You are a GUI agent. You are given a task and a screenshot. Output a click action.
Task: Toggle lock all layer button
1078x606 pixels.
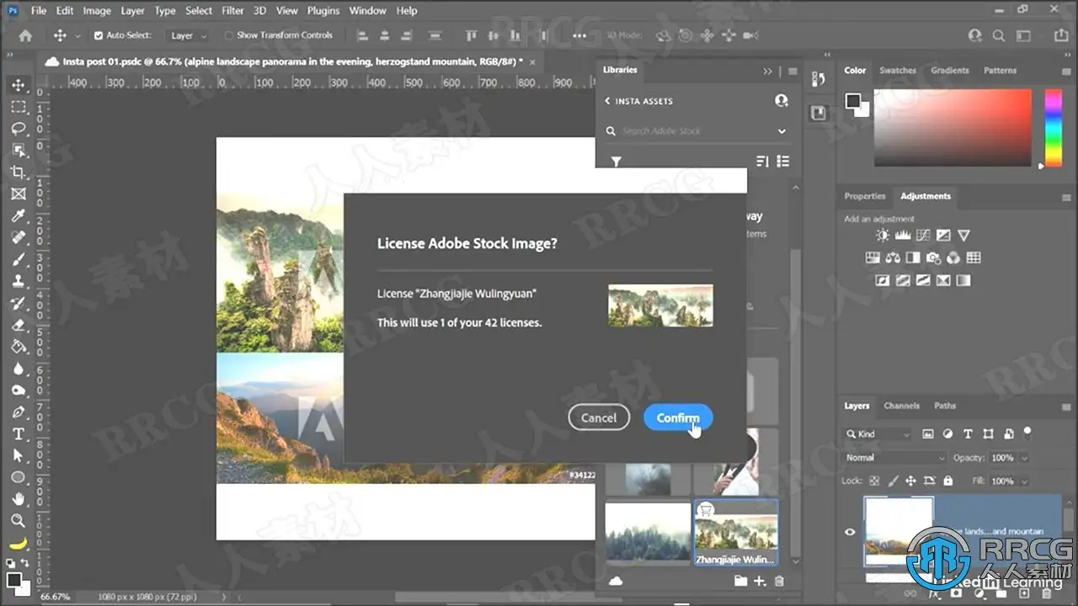click(x=948, y=481)
